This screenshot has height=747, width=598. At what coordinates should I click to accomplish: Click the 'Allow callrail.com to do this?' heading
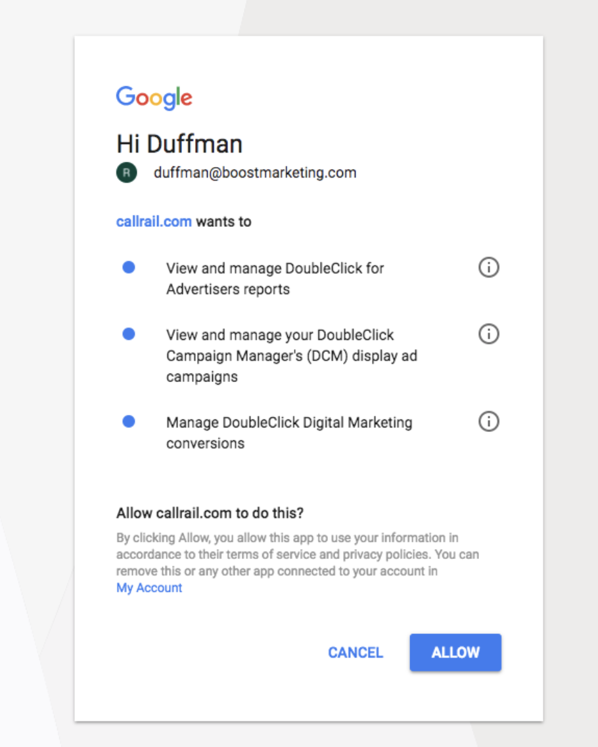[x=210, y=513]
